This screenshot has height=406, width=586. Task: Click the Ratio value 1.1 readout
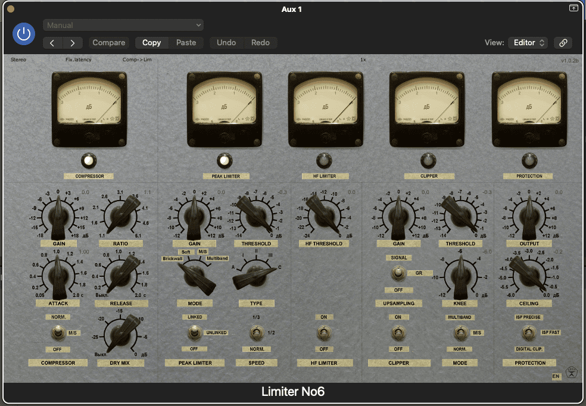[148, 192]
